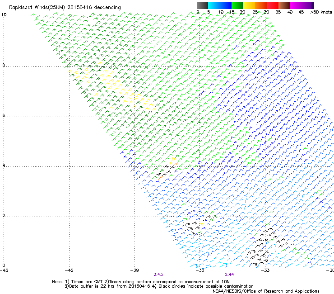Screen dimensions: 334x294
Task: Click the '-42' longitude axis label
Action: click(69, 270)
